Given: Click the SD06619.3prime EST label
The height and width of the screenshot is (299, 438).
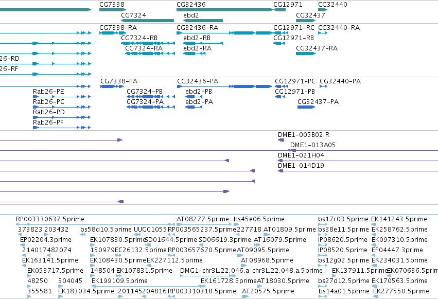Looking at the screenshot, I should click(x=225, y=240).
